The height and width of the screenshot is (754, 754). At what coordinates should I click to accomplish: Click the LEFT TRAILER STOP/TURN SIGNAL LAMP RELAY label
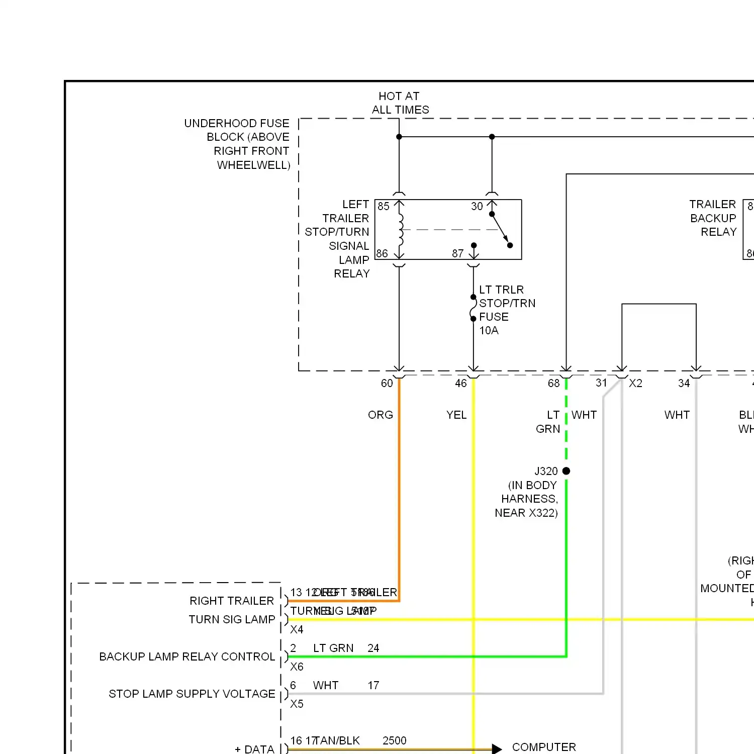(x=337, y=239)
